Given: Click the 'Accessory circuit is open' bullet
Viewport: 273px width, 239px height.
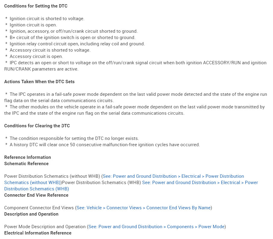Looking at the screenshot, I should click(x=36, y=56).
